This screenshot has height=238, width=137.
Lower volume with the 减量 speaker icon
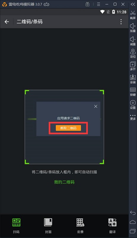tap(133, 41)
